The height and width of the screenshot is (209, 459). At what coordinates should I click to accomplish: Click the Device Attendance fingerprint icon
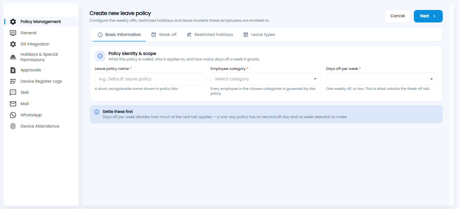[13, 126]
